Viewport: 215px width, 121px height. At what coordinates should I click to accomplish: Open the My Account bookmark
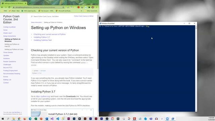(46, 11)
